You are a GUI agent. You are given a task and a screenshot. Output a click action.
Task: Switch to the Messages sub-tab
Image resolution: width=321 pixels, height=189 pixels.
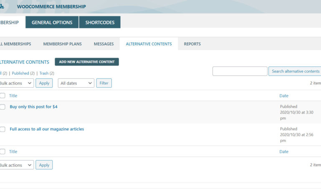(104, 44)
